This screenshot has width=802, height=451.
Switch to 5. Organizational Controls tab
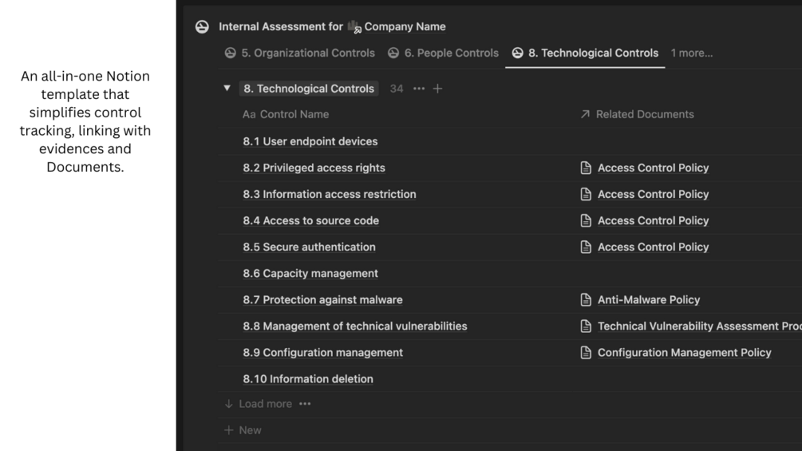point(299,53)
